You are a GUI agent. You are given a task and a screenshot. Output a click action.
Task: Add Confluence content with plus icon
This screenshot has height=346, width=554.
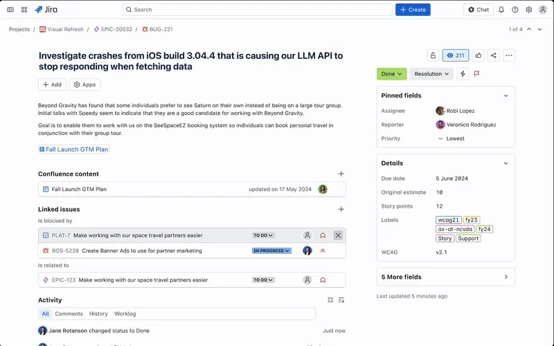point(341,174)
